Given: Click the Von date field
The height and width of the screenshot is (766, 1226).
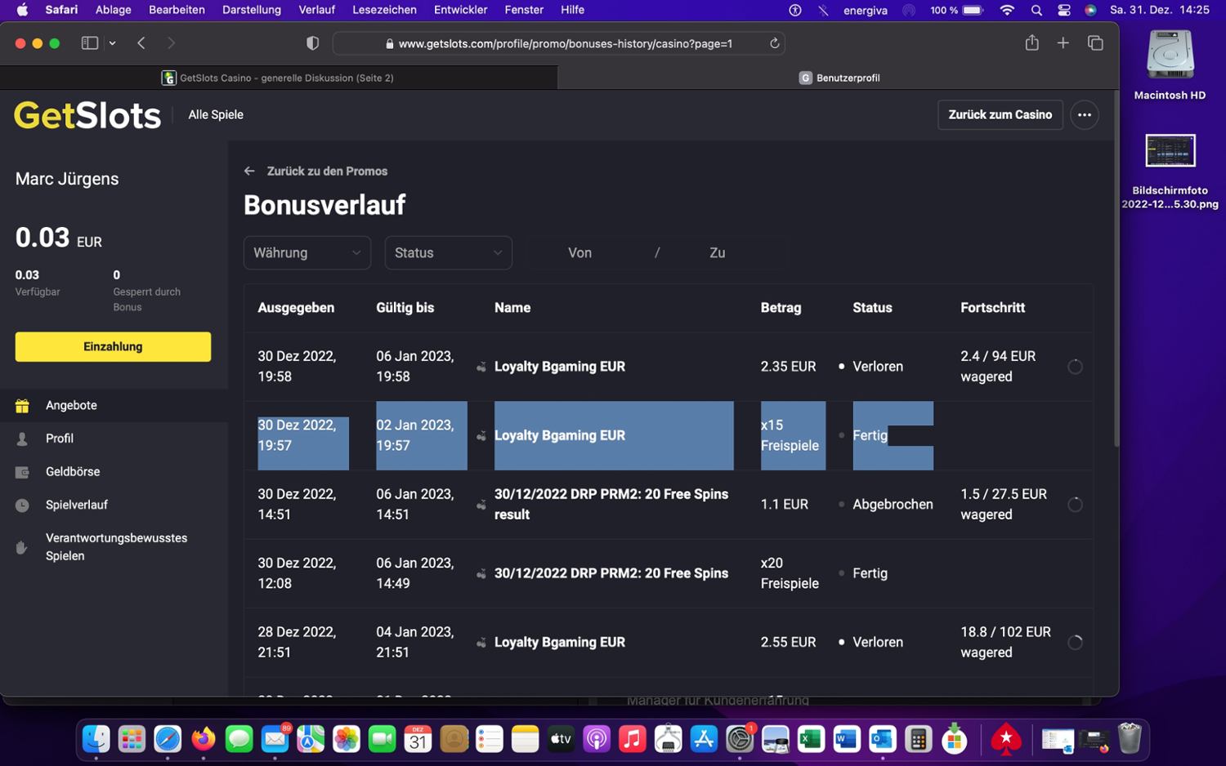Looking at the screenshot, I should tap(580, 253).
